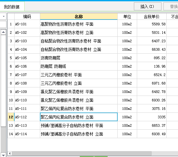
Task: Click the 插入(I) button
Action: (148, 7)
